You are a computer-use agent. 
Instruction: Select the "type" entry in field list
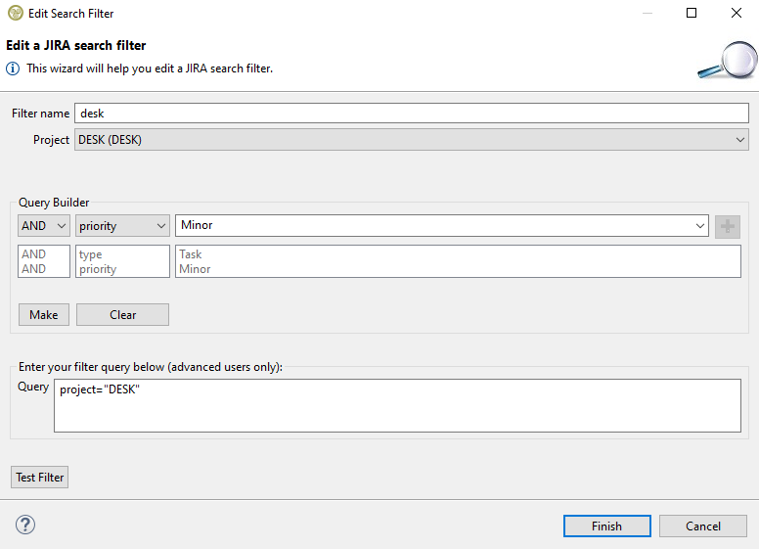91,254
